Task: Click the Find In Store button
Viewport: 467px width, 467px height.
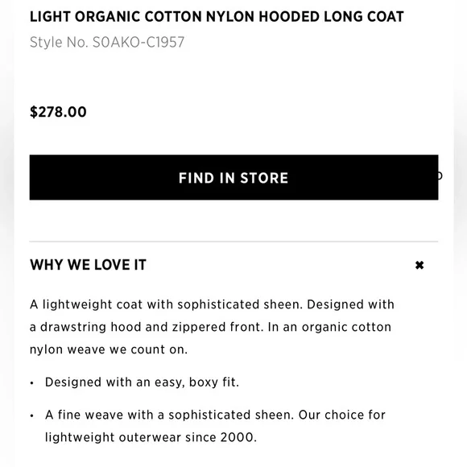Action: [x=233, y=177]
